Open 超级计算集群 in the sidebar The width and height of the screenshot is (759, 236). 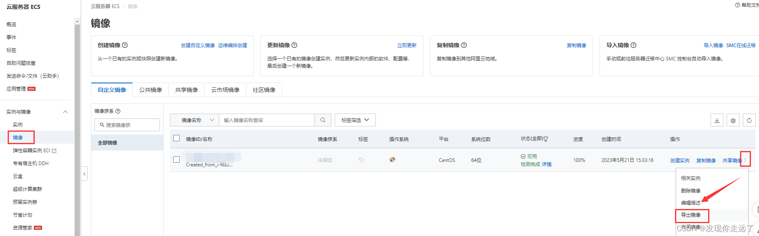[27, 189]
